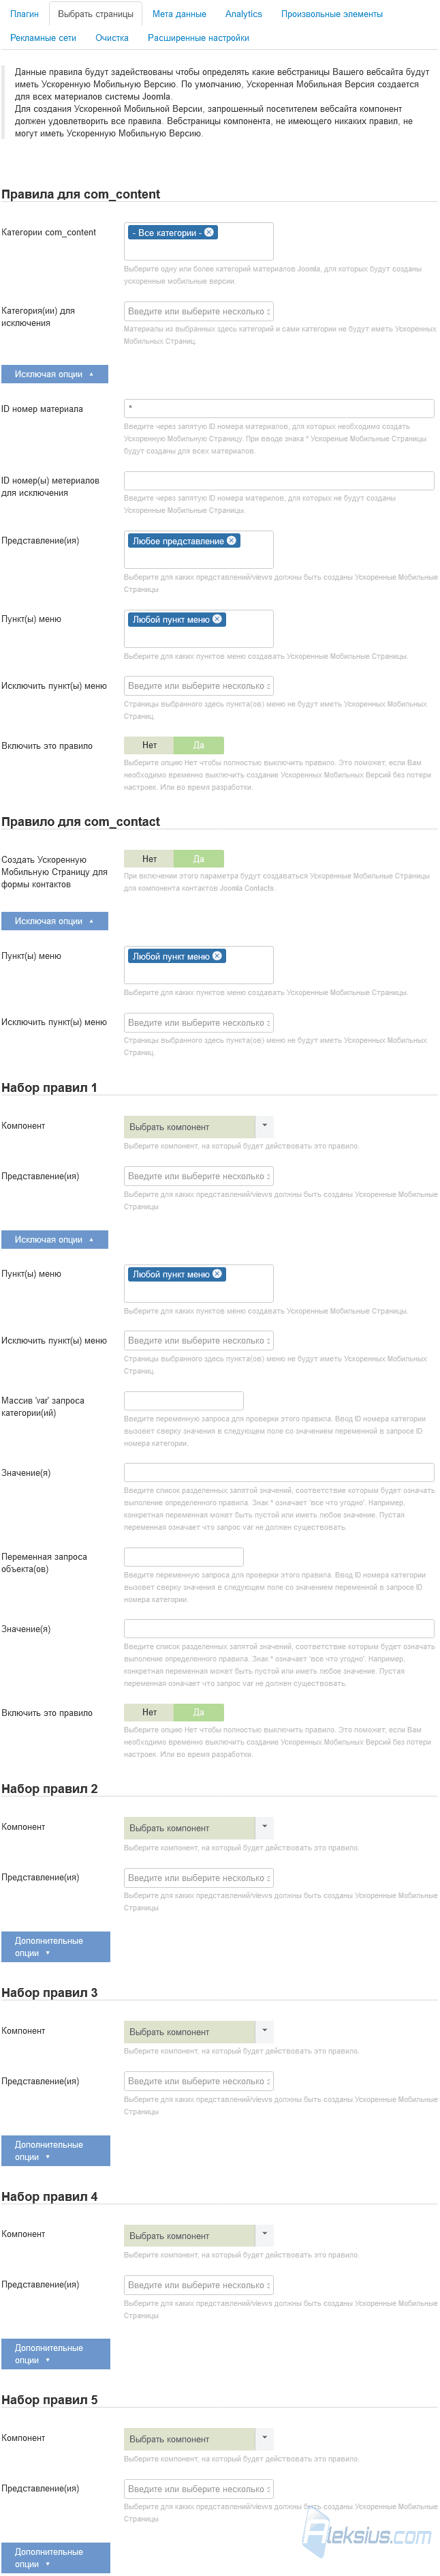Expand 'Дополнительные опции' in Набор правил 5
Image resolution: width=440 pixels, height=2576 pixels.
point(55,2558)
